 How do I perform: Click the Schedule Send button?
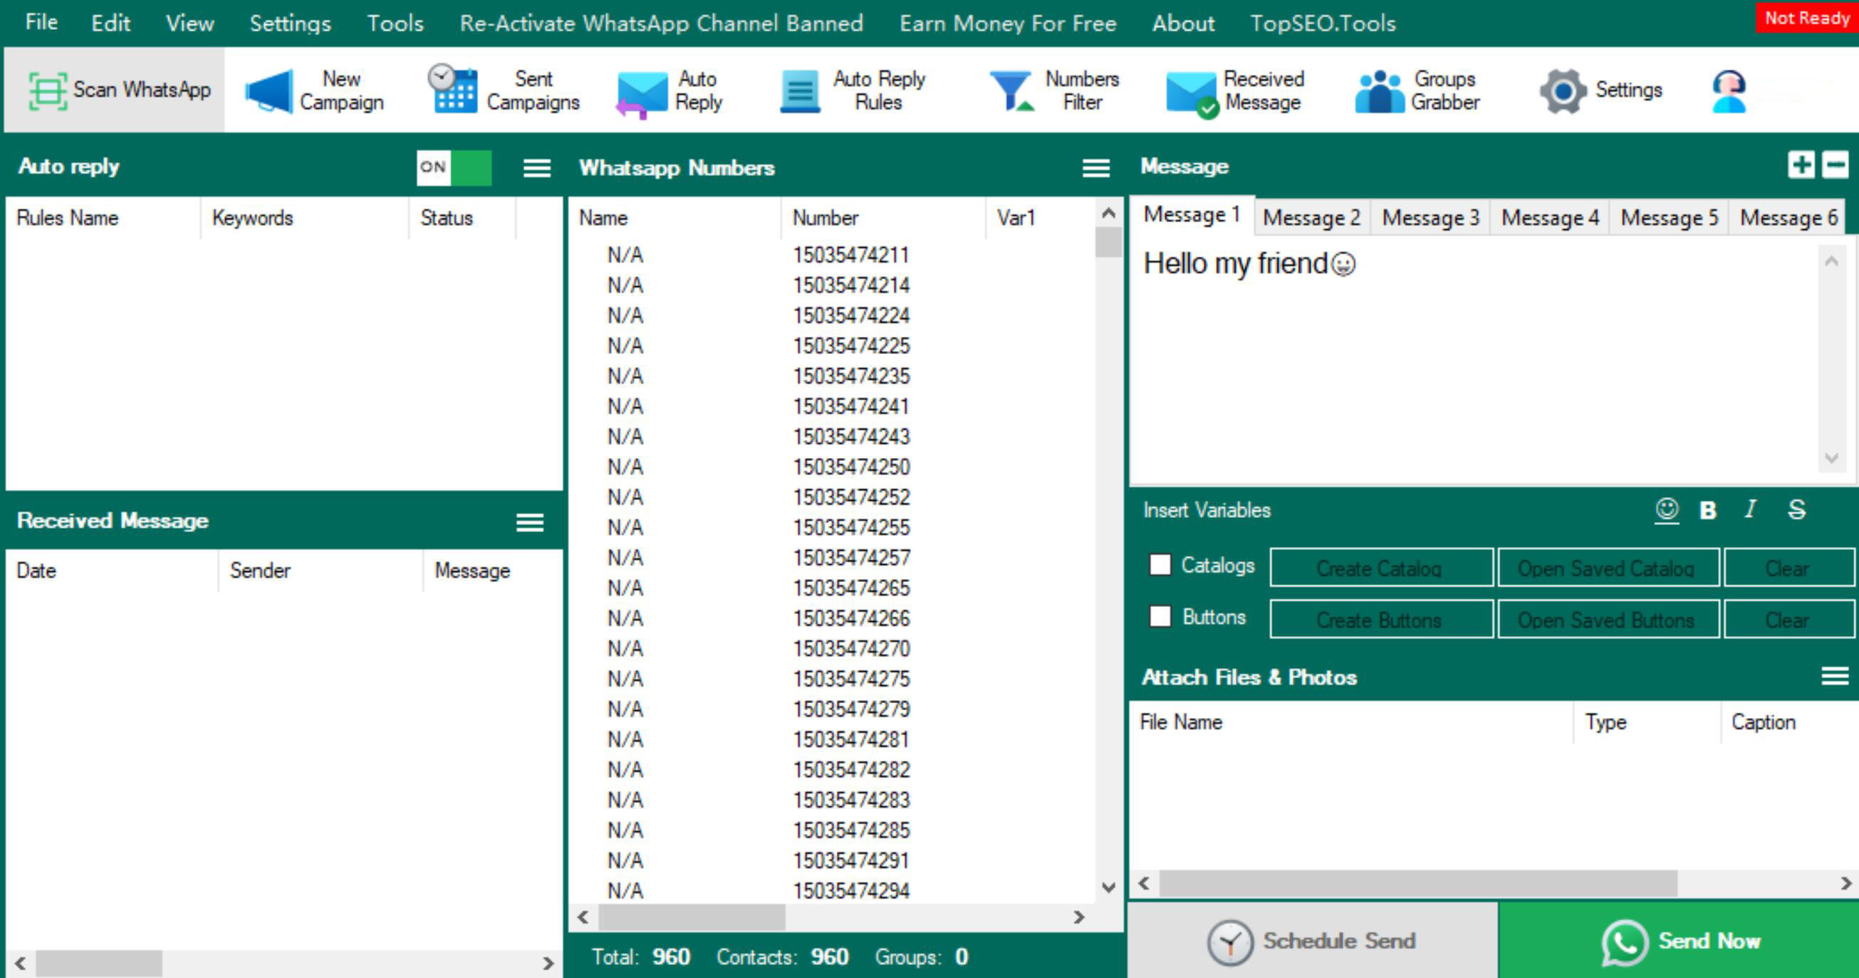[1313, 940]
